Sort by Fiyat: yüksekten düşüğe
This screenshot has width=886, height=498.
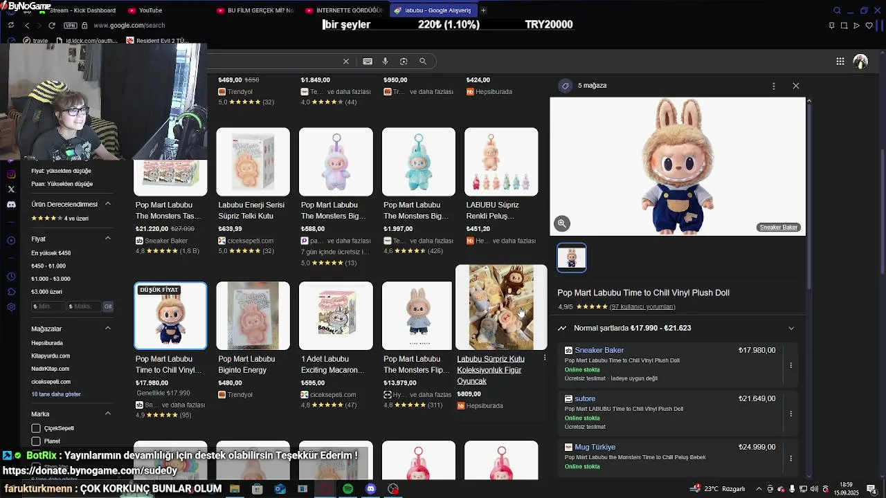[61, 171]
